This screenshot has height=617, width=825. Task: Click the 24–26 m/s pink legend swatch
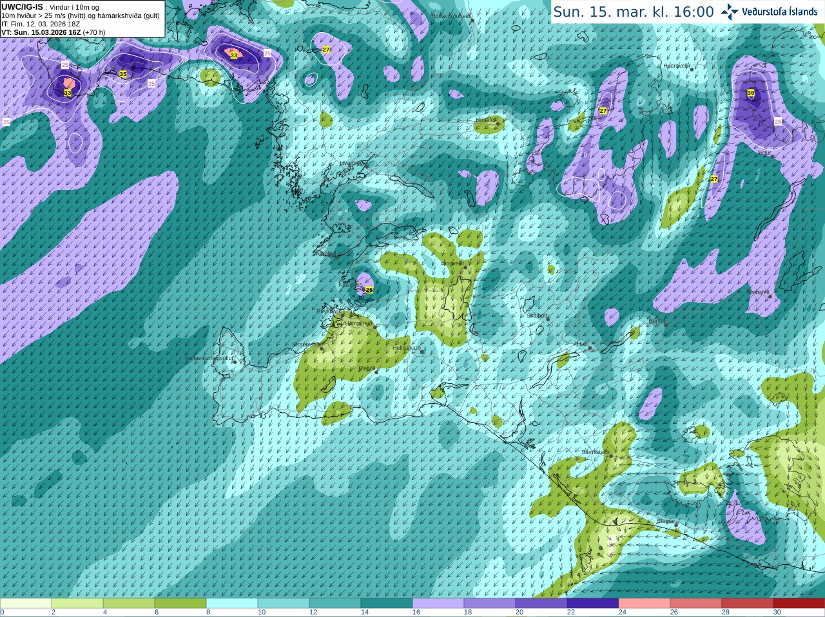pos(645,603)
